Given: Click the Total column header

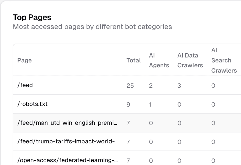Looking at the screenshot, I should 133,60.
